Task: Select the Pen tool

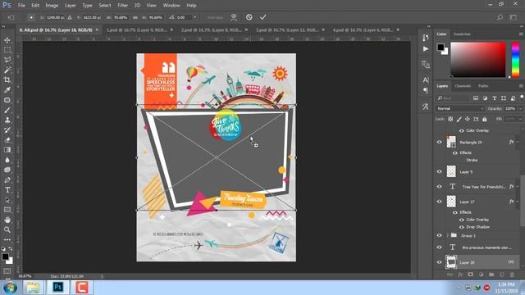Action: click(x=7, y=180)
